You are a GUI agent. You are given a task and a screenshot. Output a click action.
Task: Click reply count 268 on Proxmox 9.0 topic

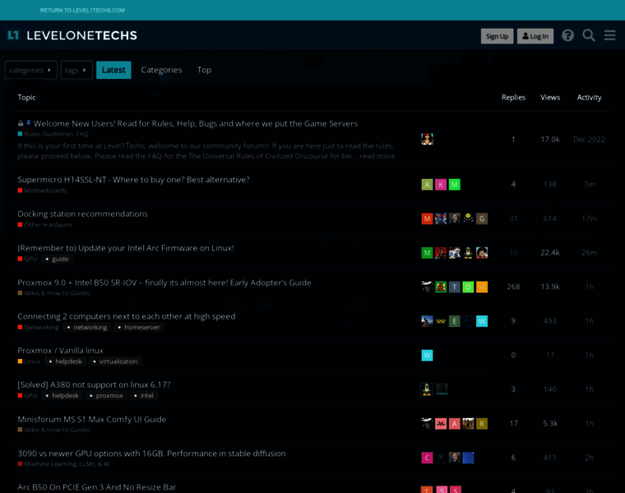pos(513,287)
